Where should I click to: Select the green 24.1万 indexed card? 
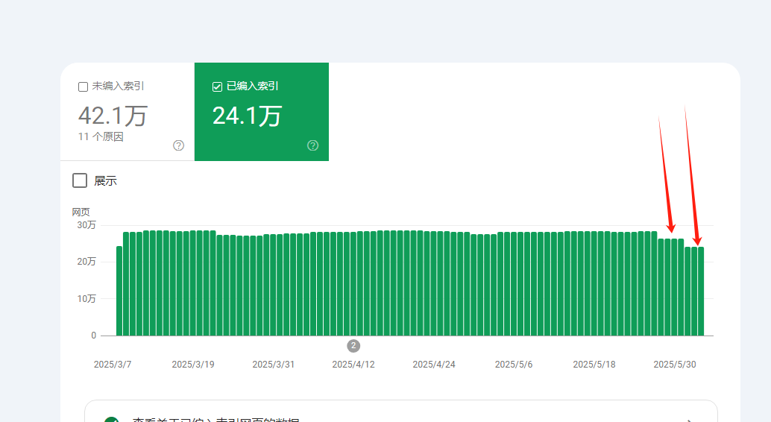[x=262, y=112]
